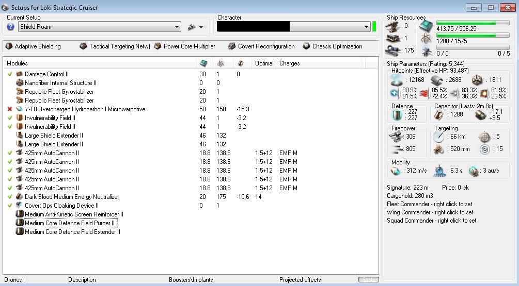Click the Dark Blood Medium Energy Neutralizer icon
This screenshot has width=519, height=286.
(x=20, y=197)
